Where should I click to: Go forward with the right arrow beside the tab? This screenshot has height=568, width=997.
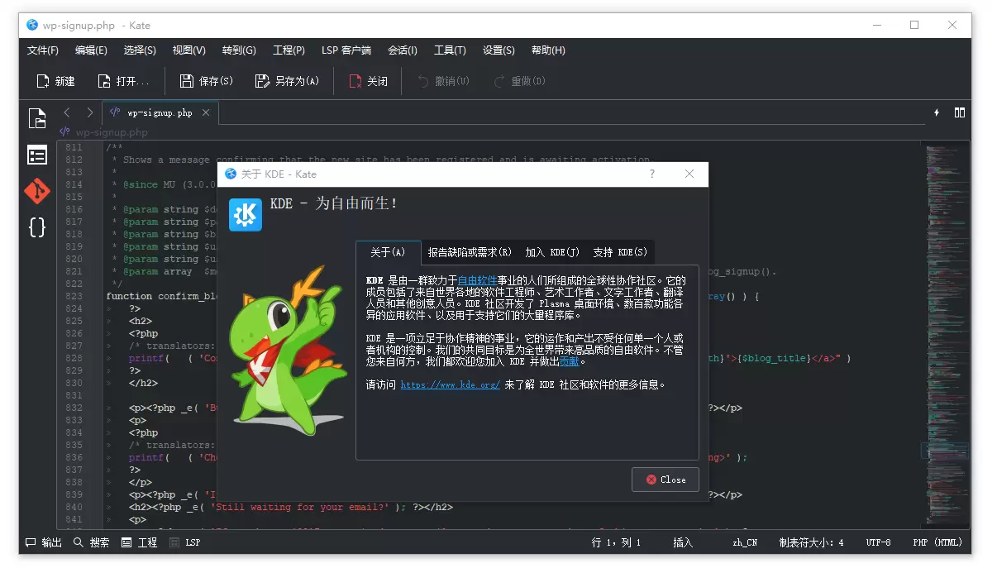click(x=90, y=112)
